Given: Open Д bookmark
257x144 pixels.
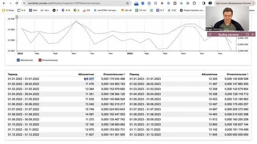Looking at the screenshot, I should pyautogui.click(x=77, y=10).
